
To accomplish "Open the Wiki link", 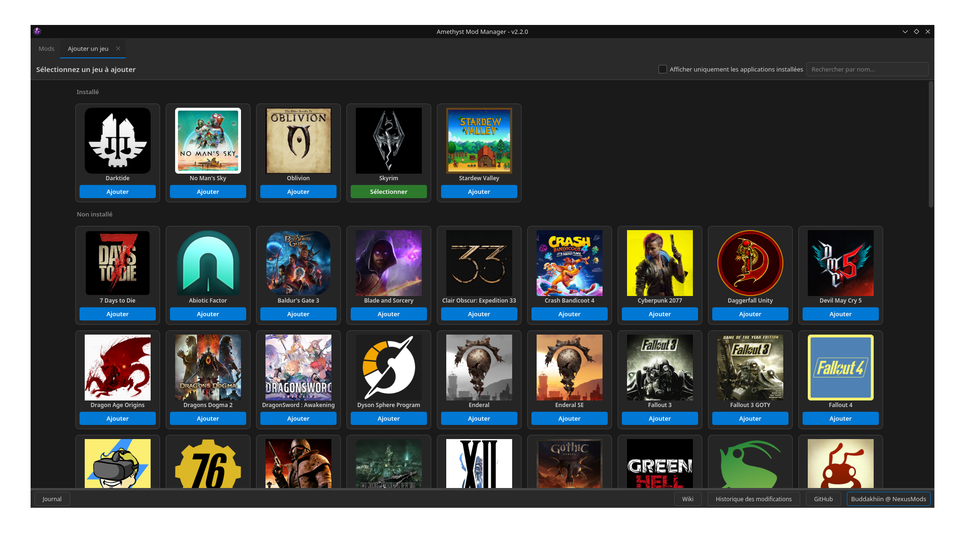I will tap(688, 499).
